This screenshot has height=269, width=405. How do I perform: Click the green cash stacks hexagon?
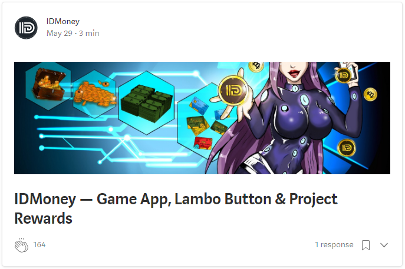(x=146, y=102)
